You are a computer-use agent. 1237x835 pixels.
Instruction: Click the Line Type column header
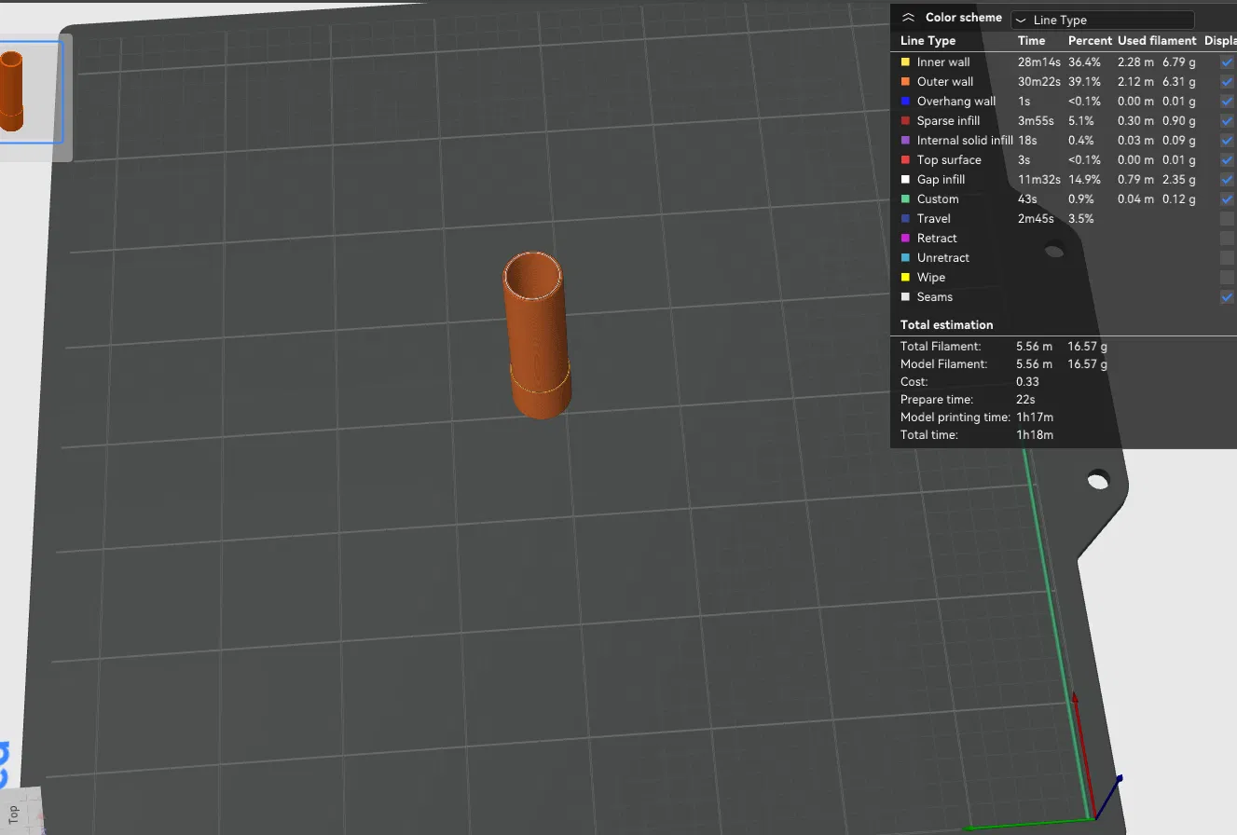(x=928, y=41)
